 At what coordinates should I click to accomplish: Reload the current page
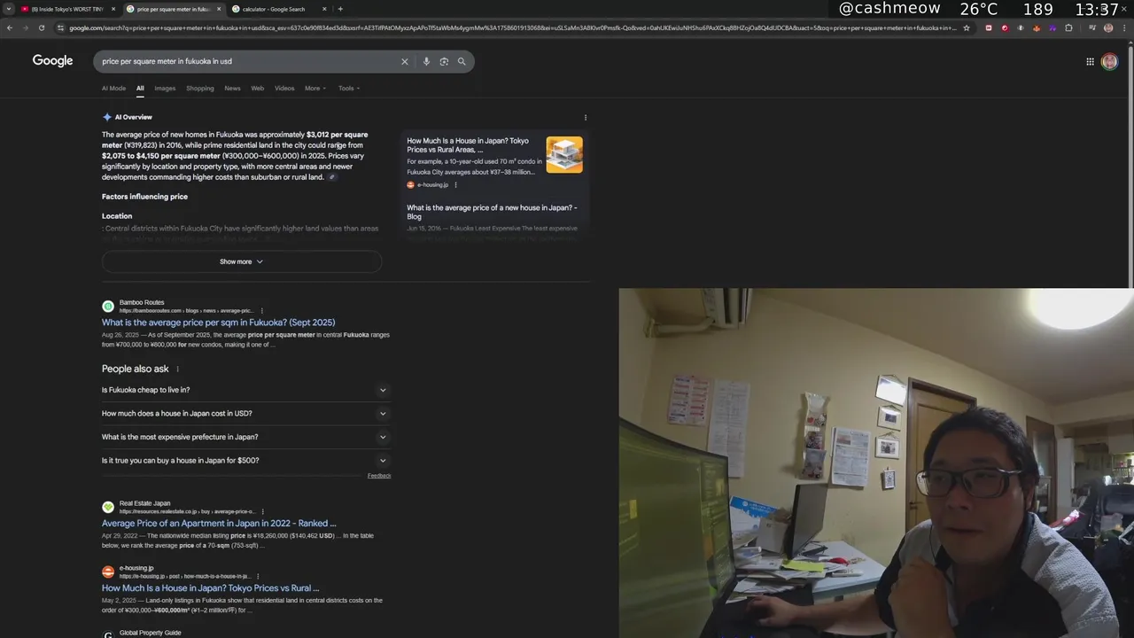coord(41,27)
